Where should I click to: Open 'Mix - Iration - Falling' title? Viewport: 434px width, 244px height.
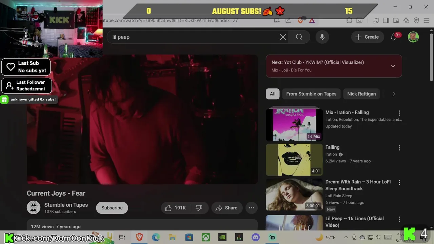coord(347,113)
